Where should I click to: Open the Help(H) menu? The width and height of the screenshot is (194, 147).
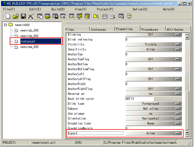point(169,9)
